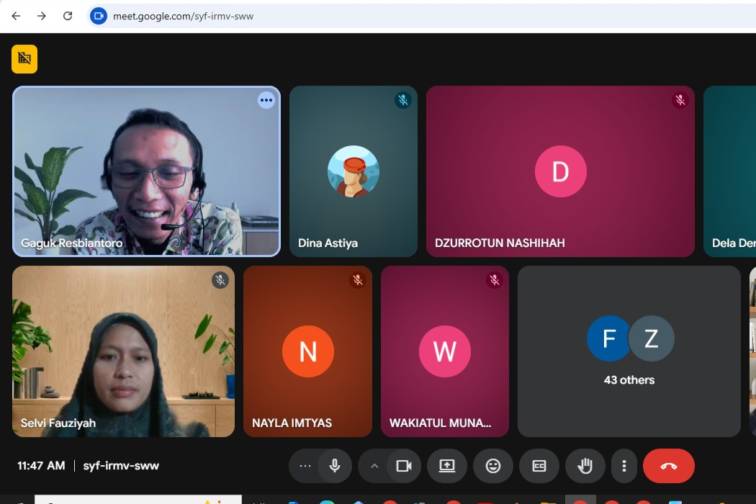Viewport: 756px width, 504px height.
Task: Toggle the microphone on or off
Action: click(335, 466)
